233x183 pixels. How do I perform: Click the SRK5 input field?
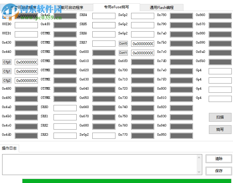point(104,25)
